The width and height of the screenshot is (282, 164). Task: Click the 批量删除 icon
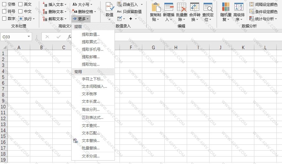coord(182,7)
